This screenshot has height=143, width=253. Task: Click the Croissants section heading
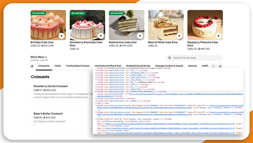click(40, 77)
